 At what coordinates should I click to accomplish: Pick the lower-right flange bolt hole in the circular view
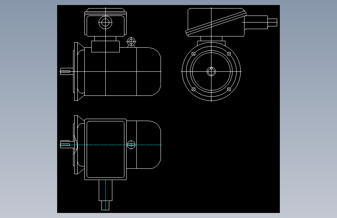click(x=229, y=89)
